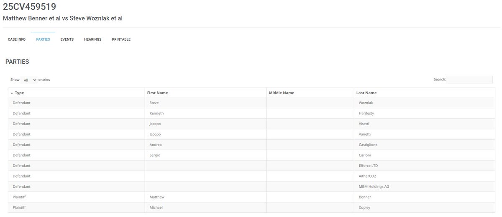Select the first name Steve cell

[206, 103]
